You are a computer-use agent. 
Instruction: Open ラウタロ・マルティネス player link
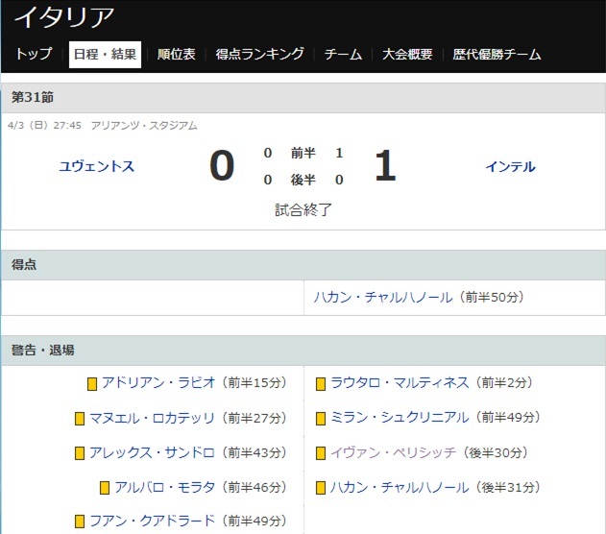pyautogui.click(x=400, y=382)
